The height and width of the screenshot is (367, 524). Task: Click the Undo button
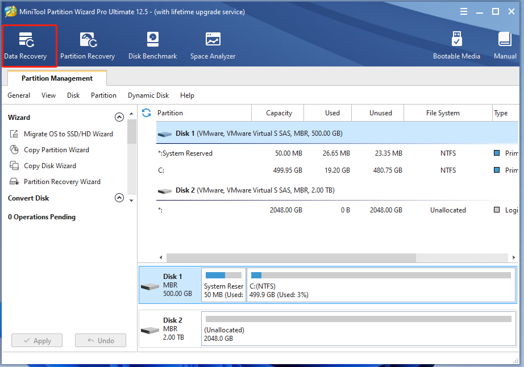101,341
